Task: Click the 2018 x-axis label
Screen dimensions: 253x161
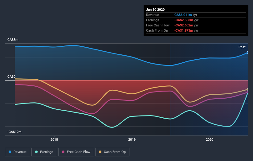Action: (54, 139)
